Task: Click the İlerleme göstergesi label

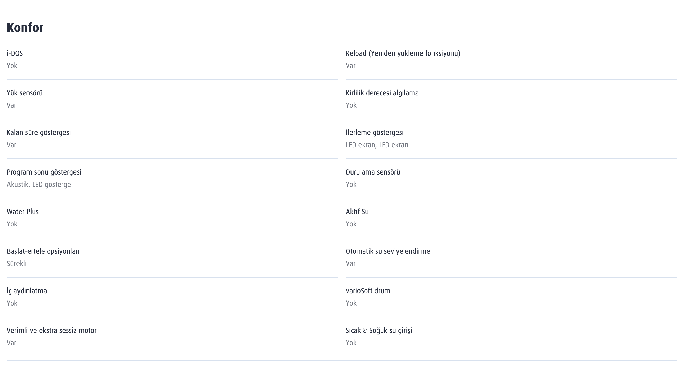Action: click(374, 132)
